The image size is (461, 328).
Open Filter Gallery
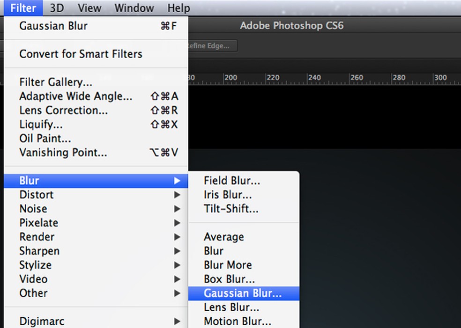(x=56, y=82)
